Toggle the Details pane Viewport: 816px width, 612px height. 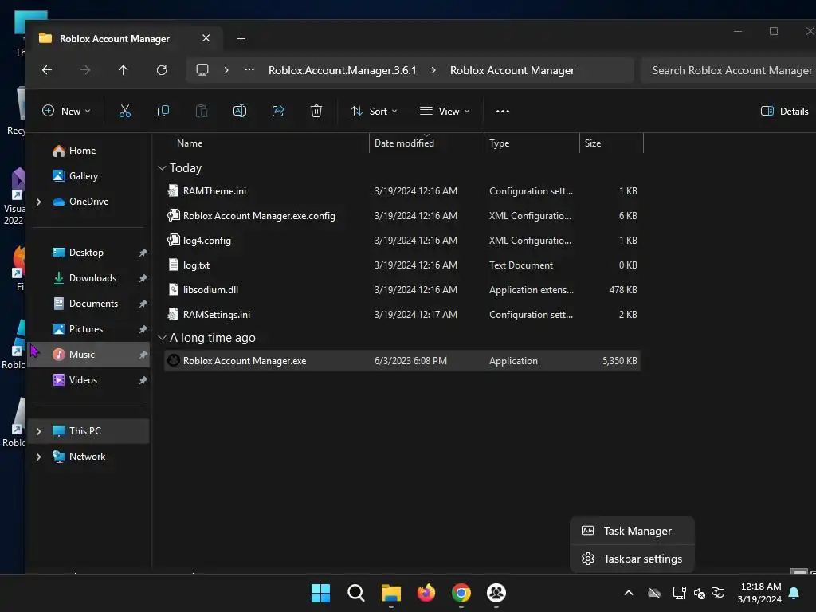[x=785, y=111]
